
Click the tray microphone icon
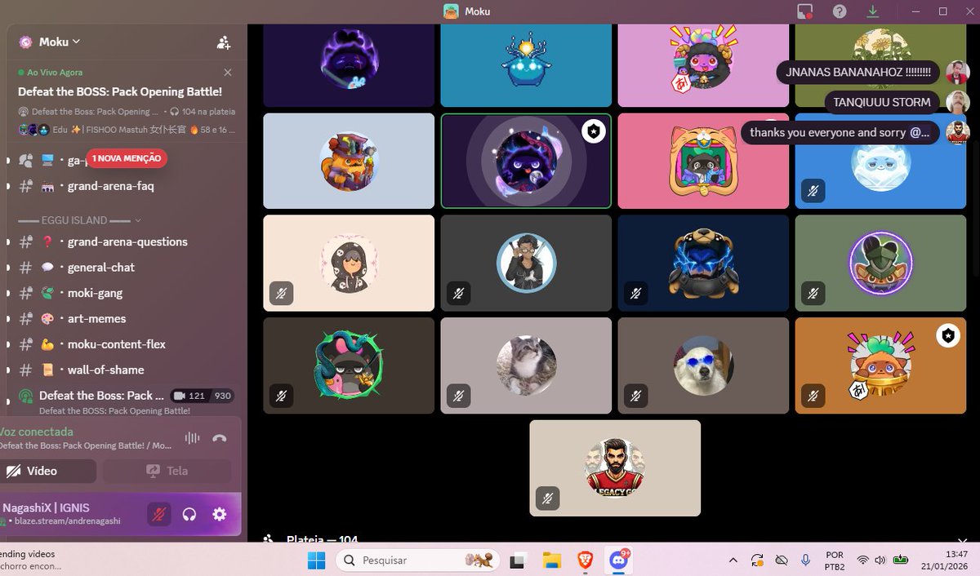(x=806, y=560)
